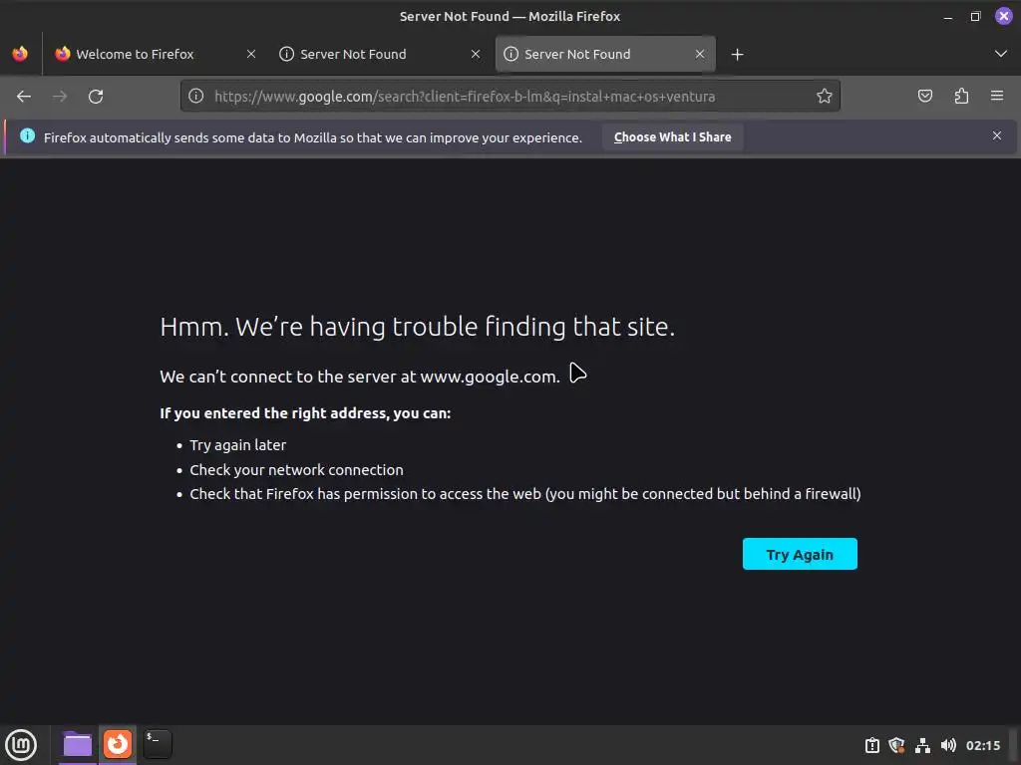
Task: Close the middle Server Not Found tab
Action: click(x=476, y=54)
